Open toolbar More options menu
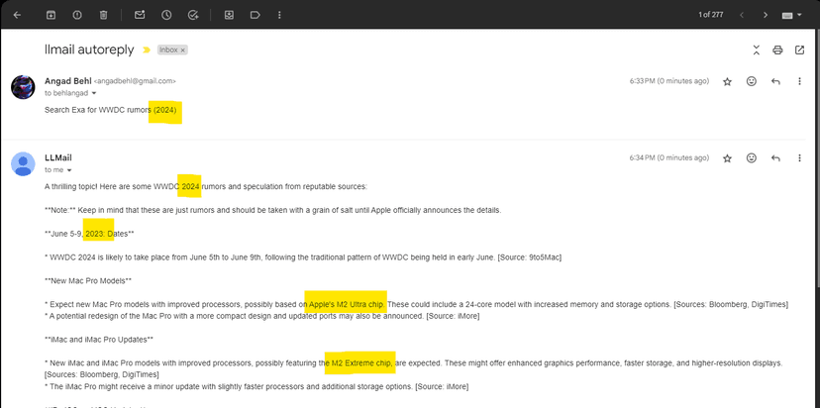Viewport: 820px width, 408px height. 280,15
